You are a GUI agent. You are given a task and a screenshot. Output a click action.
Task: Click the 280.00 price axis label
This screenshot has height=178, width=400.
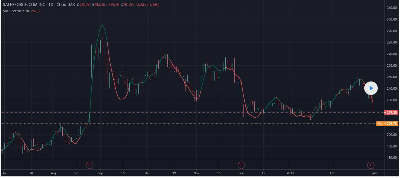tap(391, 42)
